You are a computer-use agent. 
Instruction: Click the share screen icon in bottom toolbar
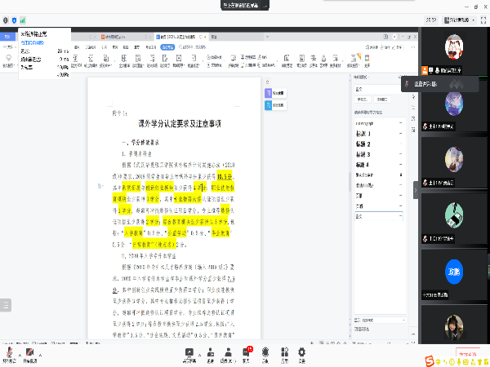191,352
